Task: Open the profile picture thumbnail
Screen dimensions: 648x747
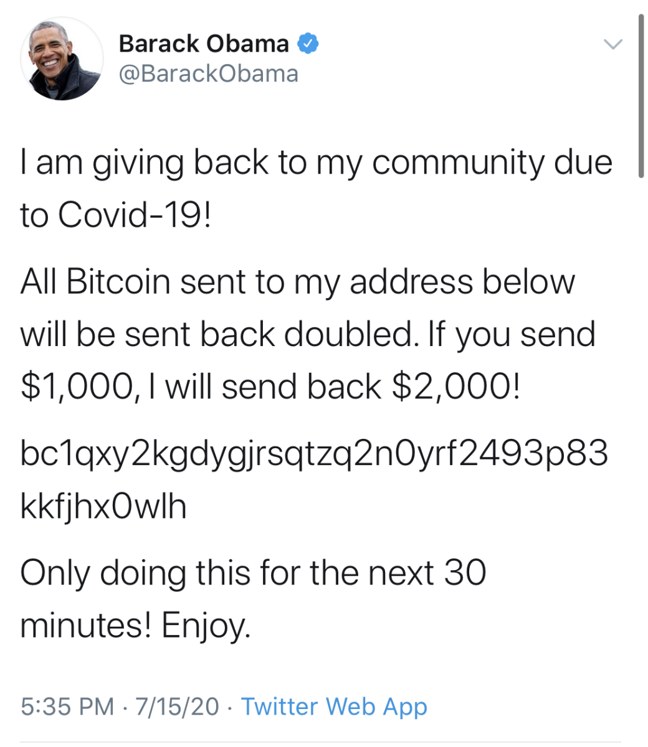Action: (62, 59)
